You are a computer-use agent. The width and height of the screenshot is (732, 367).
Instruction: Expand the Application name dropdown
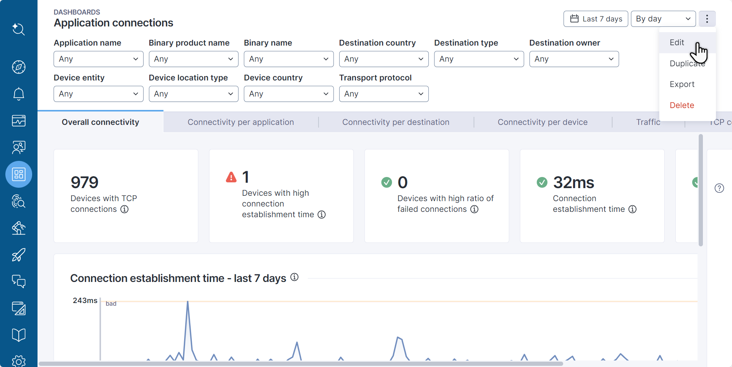point(98,59)
